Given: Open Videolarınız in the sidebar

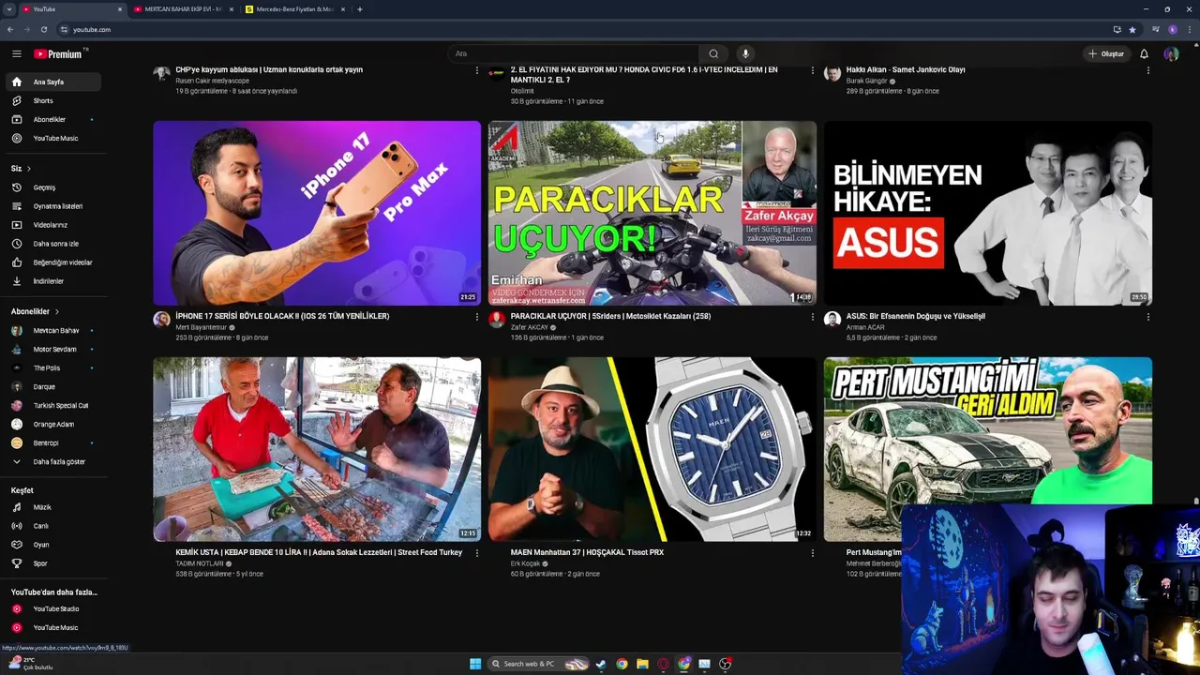Looking at the screenshot, I should 54,225.
